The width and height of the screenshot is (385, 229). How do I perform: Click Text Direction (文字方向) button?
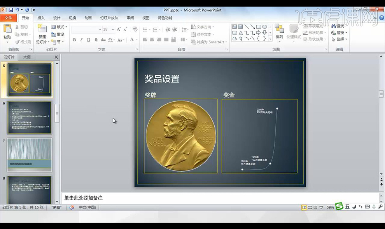(x=202, y=27)
